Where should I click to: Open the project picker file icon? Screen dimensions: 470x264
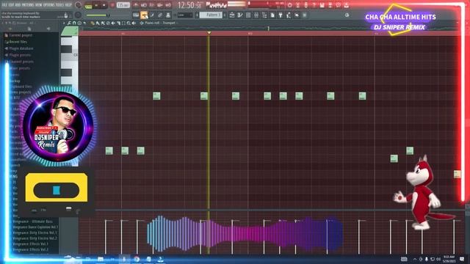pyautogui.click(x=272, y=15)
